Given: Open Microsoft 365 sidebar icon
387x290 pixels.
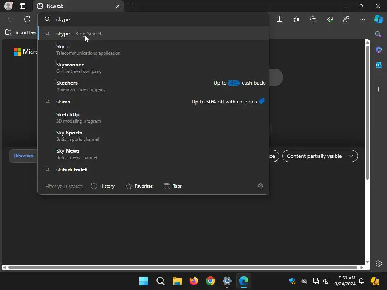Looking at the screenshot, I should (379, 50).
